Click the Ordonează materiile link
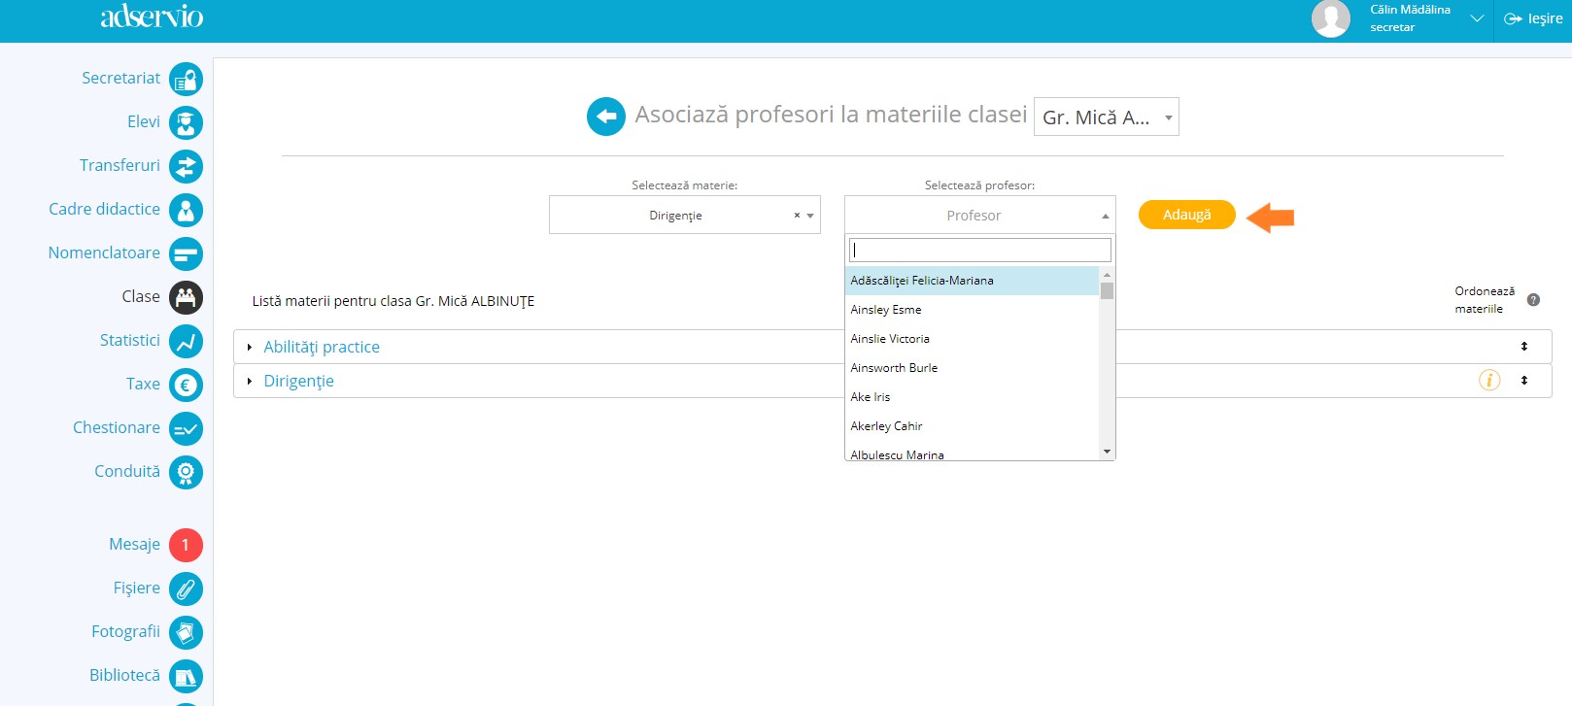 click(x=1485, y=300)
